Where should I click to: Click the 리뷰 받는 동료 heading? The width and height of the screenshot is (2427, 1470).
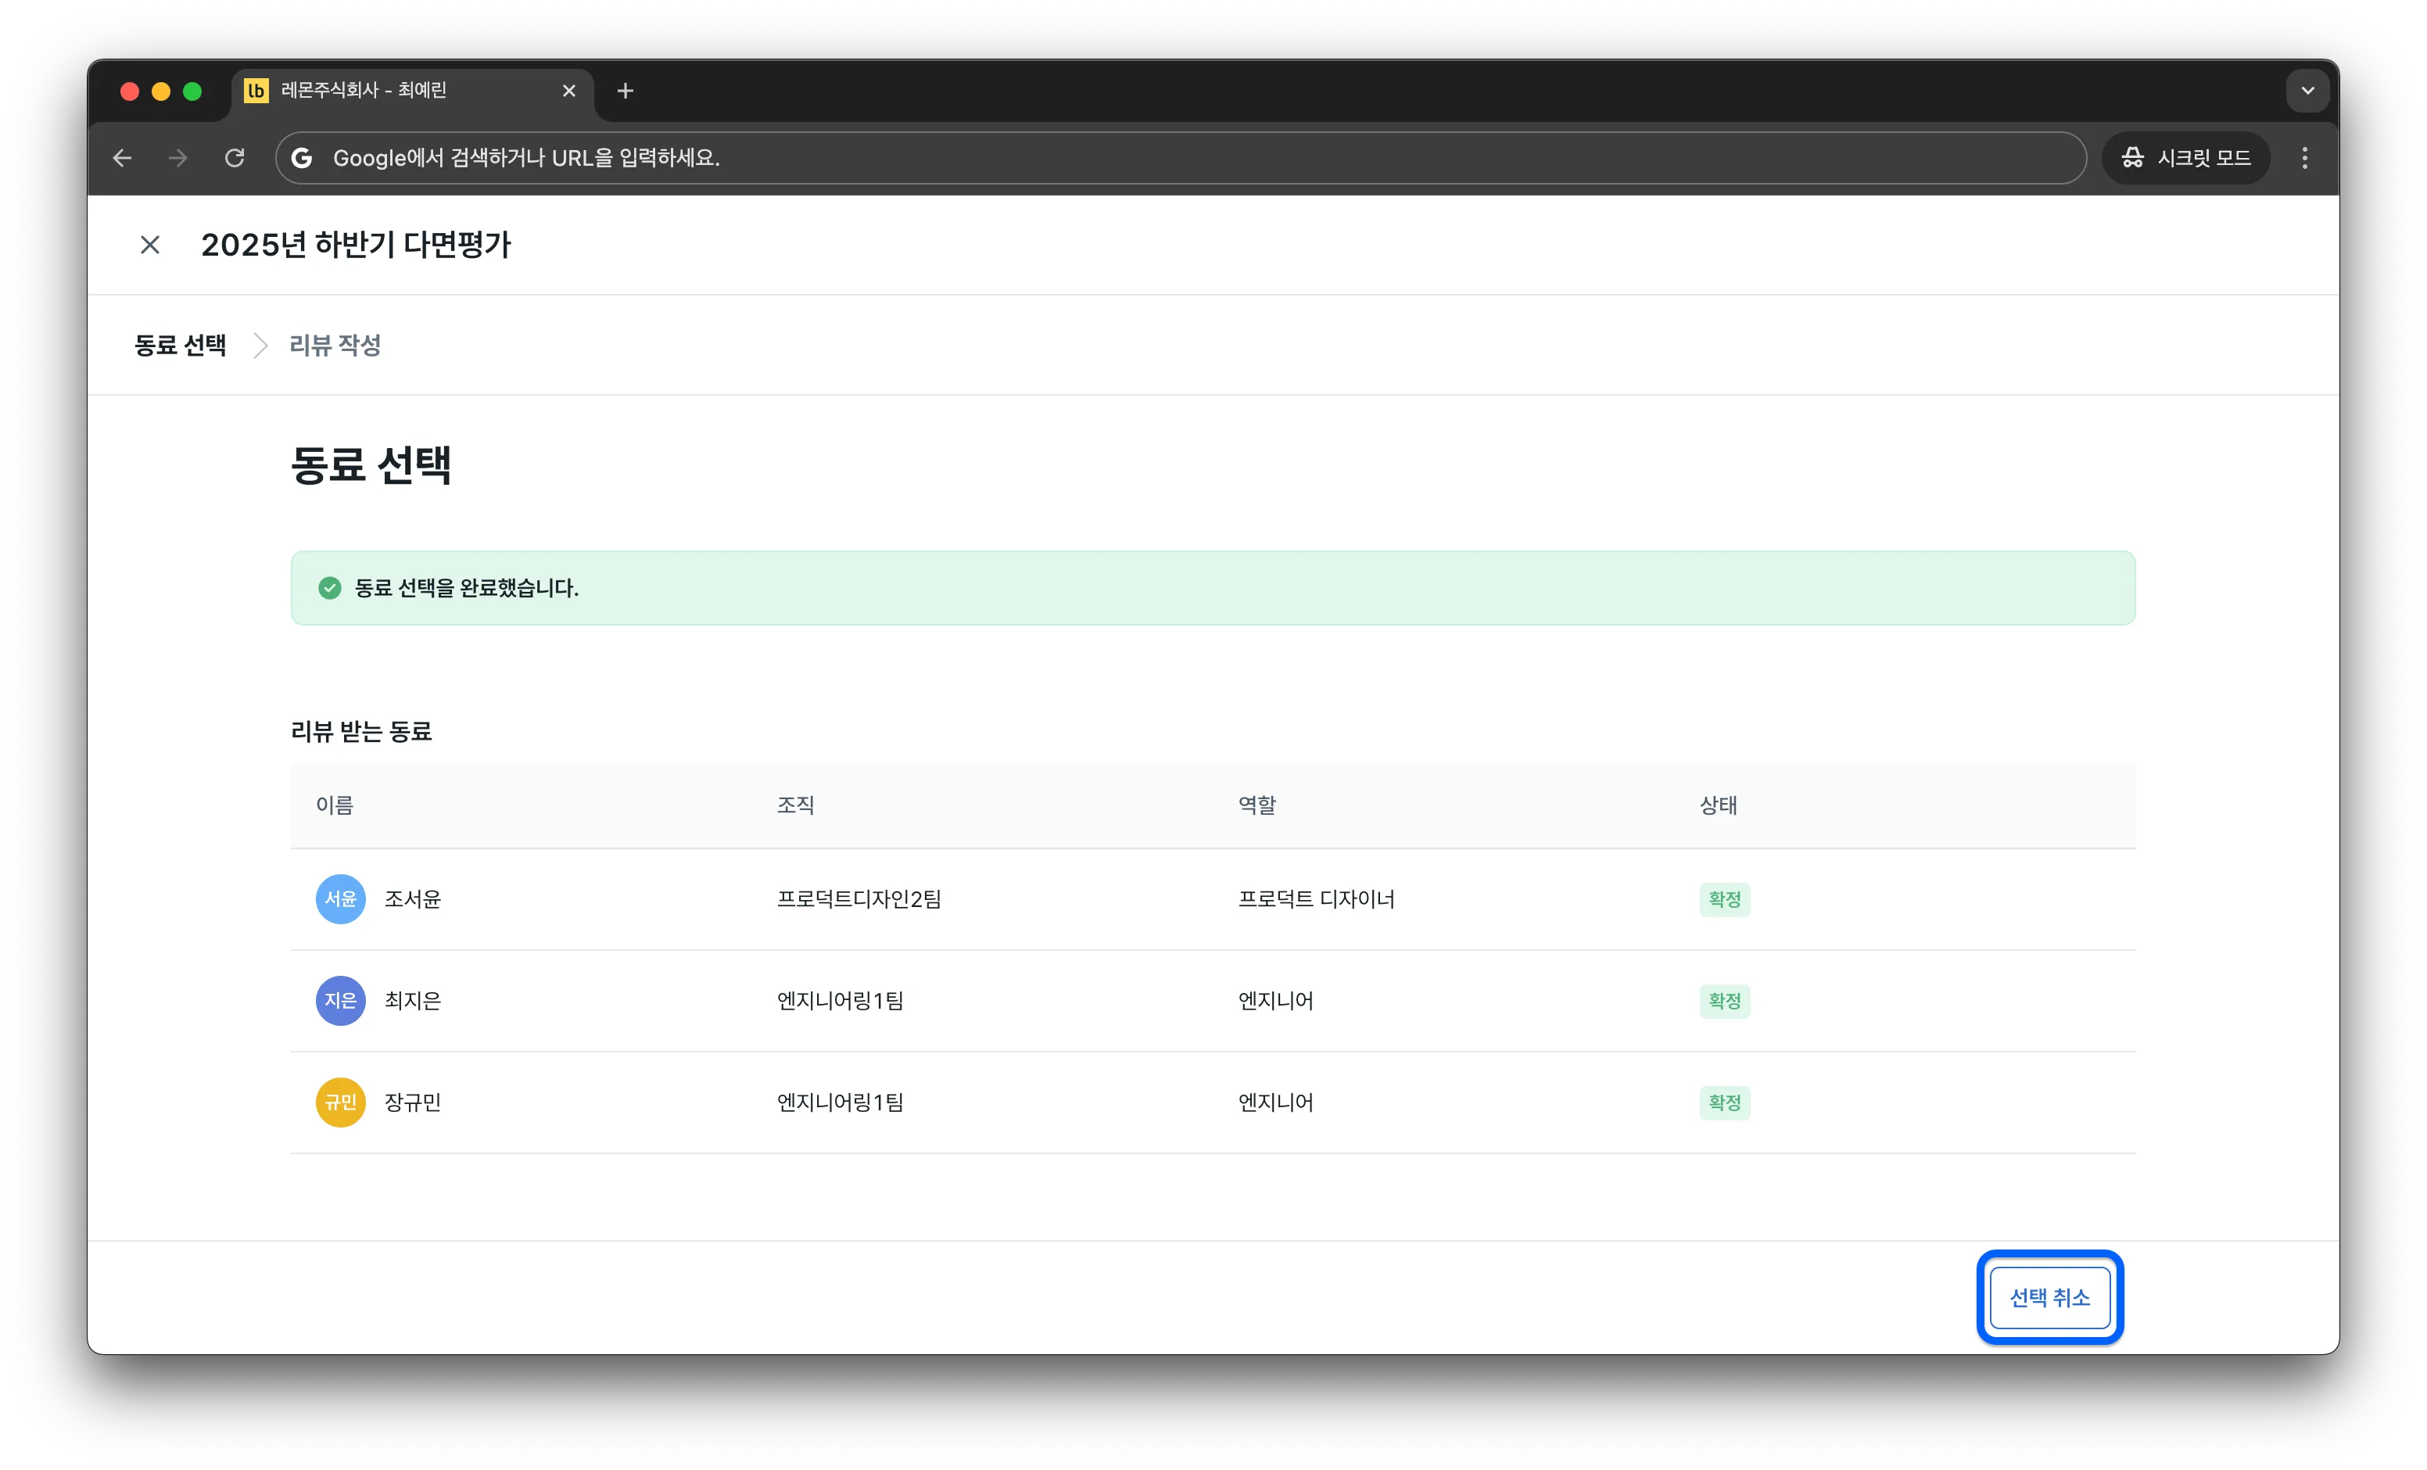[x=361, y=731]
